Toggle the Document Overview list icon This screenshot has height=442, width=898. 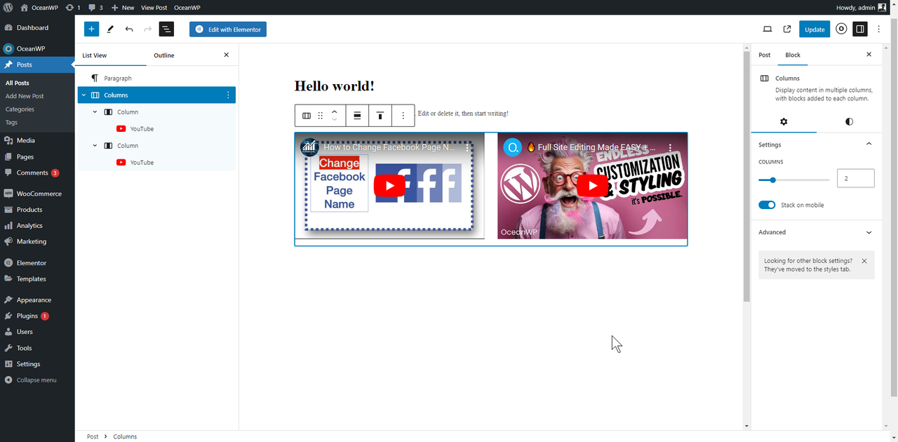coord(166,29)
